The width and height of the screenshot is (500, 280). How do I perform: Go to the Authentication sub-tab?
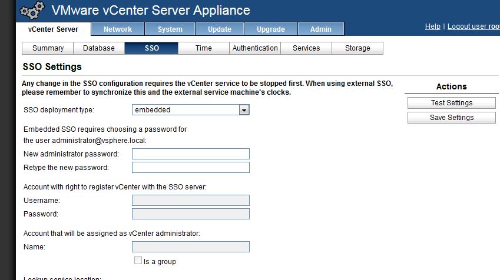tap(255, 48)
